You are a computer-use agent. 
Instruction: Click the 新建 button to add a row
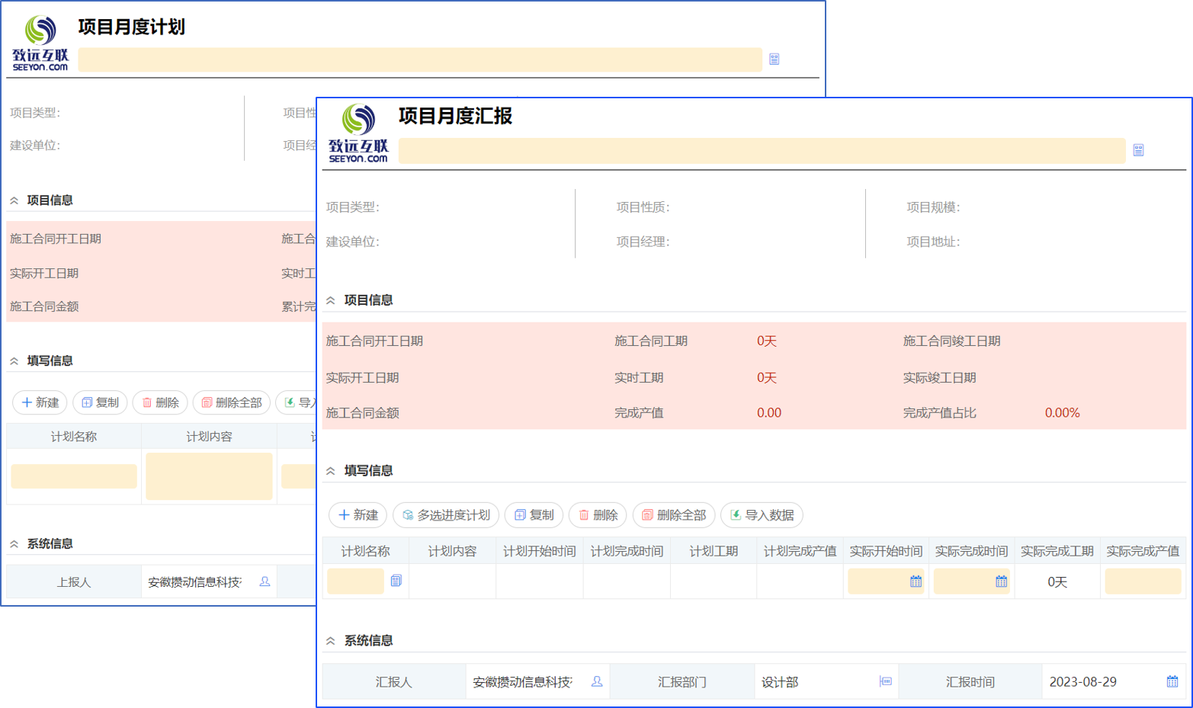[357, 515]
